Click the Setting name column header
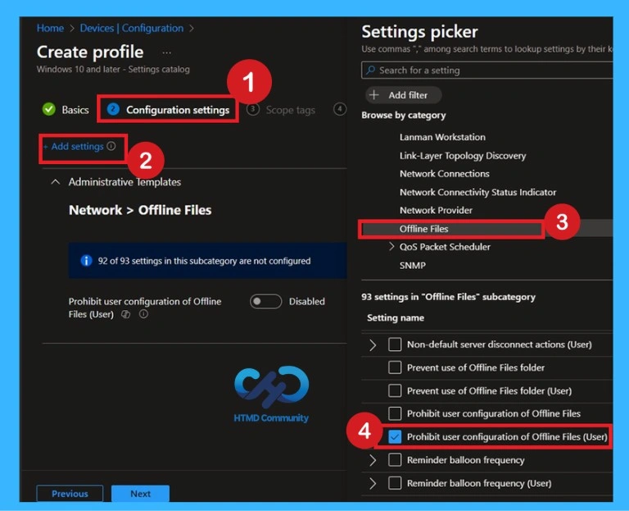Screen dimensions: 629x511 (396, 317)
